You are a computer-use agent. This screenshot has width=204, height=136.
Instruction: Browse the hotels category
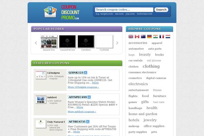(134, 120)
